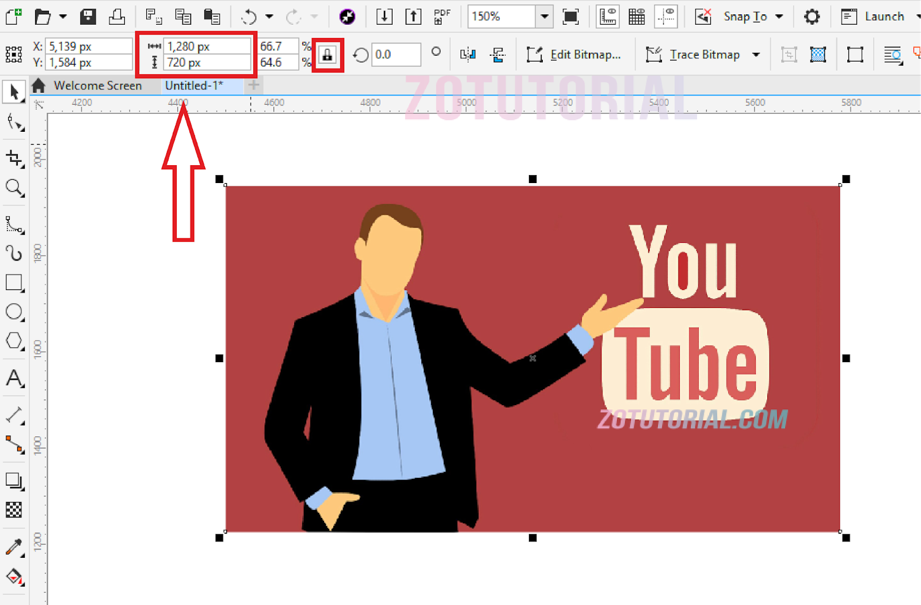Paste from clipboard
921x605 pixels.
(x=212, y=16)
